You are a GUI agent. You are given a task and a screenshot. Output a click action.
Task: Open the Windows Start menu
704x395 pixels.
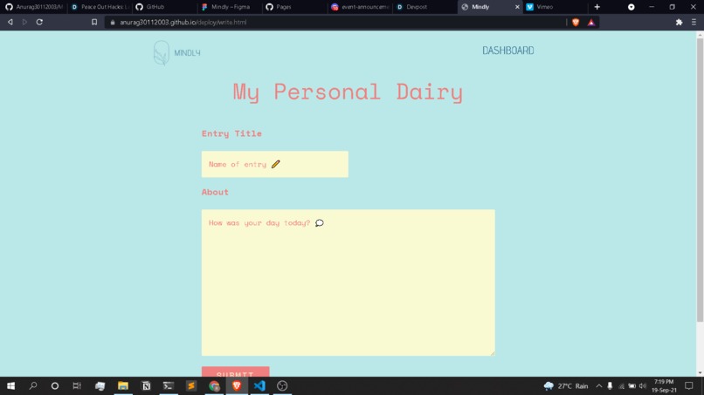click(10, 385)
